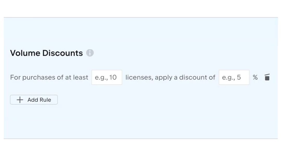The height and width of the screenshot is (158, 281).
Task: Click the Volume Discounts heading
Action: click(x=46, y=53)
